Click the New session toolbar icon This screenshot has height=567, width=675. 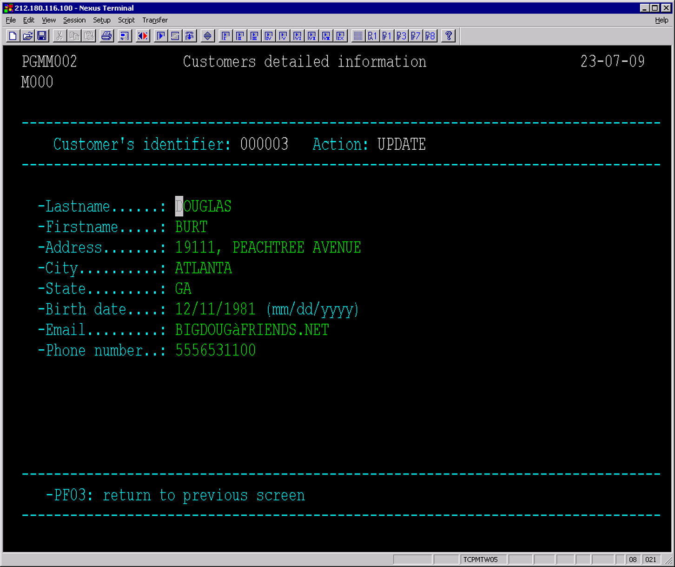click(13, 36)
